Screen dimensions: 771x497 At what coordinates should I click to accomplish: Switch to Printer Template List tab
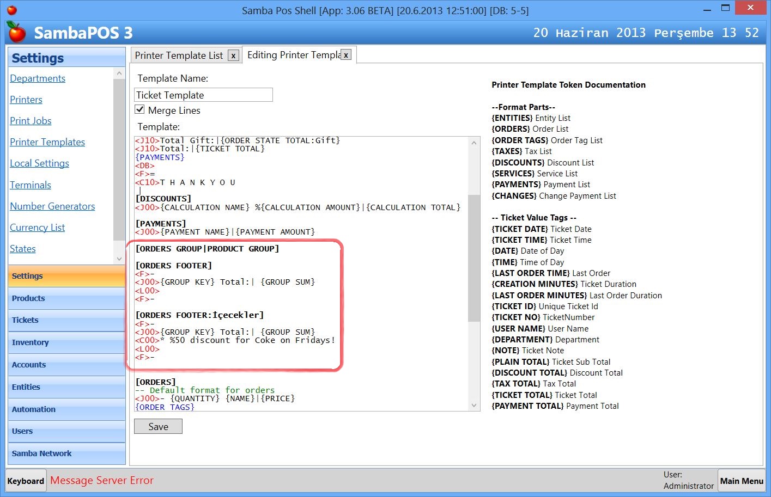179,56
